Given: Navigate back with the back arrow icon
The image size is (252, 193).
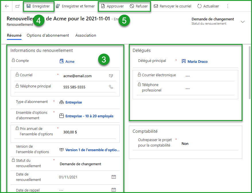Looking at the screenshot, I should coord(6,6).
